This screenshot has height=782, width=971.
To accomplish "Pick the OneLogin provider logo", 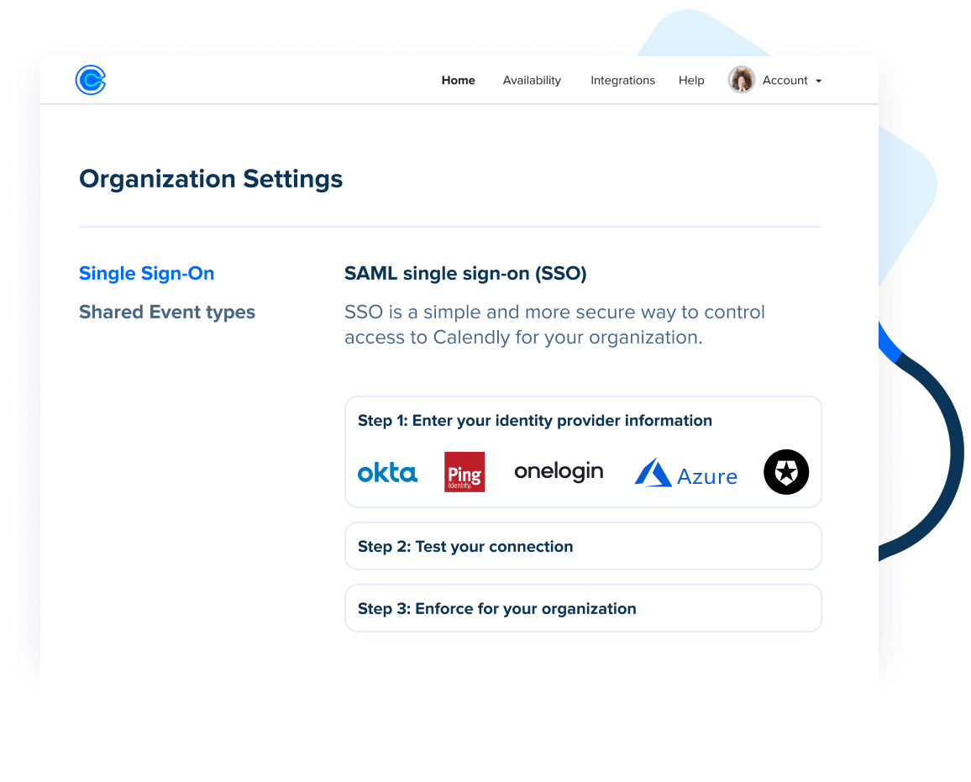I will tap(559, 472).
